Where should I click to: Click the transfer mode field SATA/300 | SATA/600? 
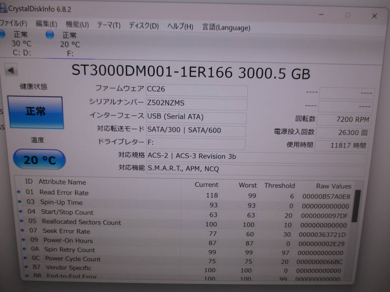point(196,131)
